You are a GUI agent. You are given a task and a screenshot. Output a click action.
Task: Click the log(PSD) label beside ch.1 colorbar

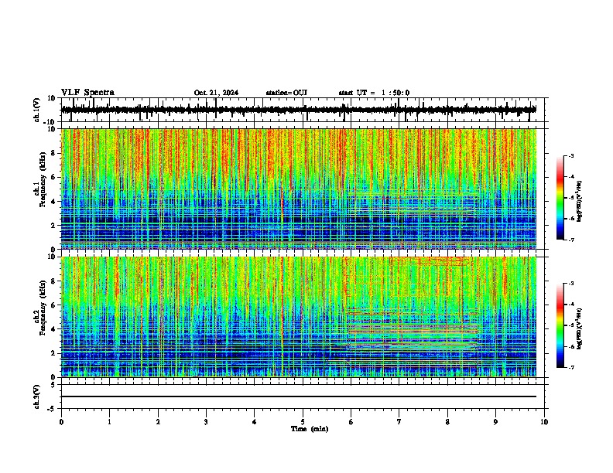(x=580, y=201)
